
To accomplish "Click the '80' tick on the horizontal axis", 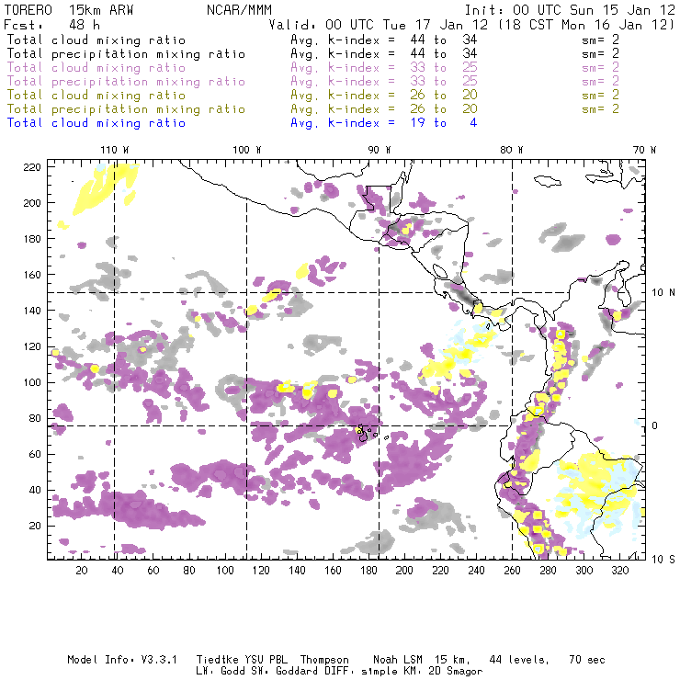I will coord(189,571).
